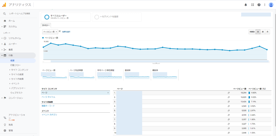Viewport: 276px width, 136px height.
Task: Click the Google Analytics logo
Action: [4, 5]
